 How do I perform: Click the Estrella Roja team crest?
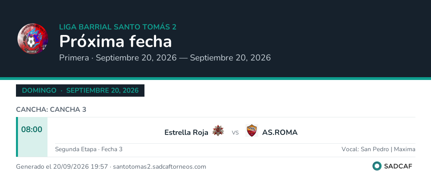218,131
